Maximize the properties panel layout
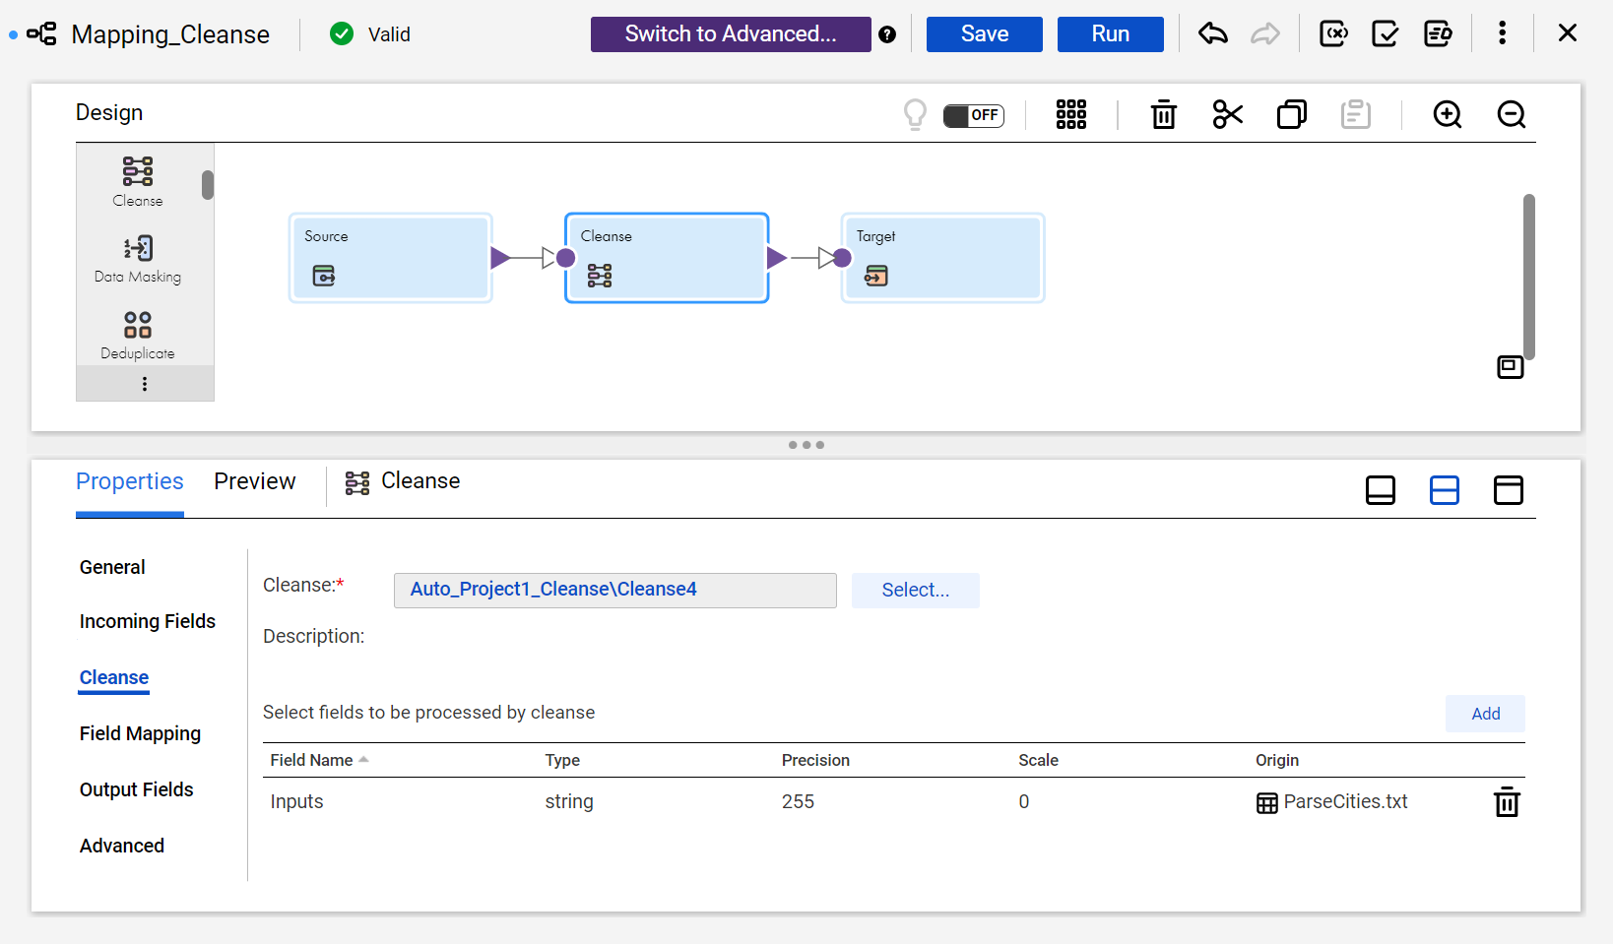 pos(1509,490)
